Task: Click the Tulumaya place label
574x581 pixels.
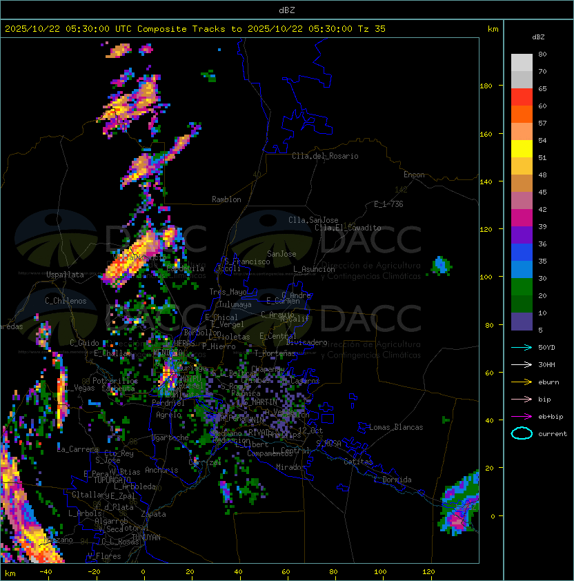Action: point(235,304)
